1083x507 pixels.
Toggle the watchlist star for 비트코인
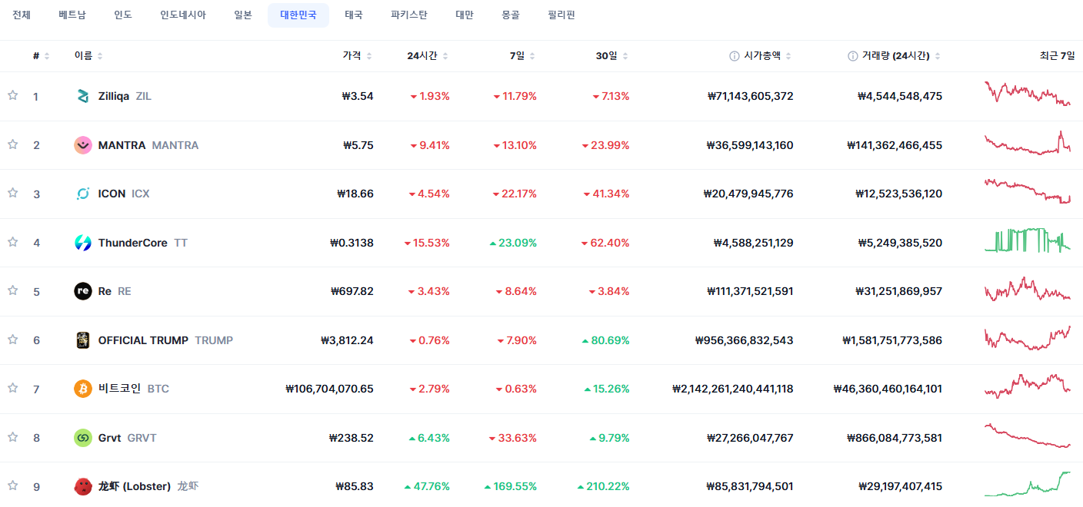pos(12,388)
